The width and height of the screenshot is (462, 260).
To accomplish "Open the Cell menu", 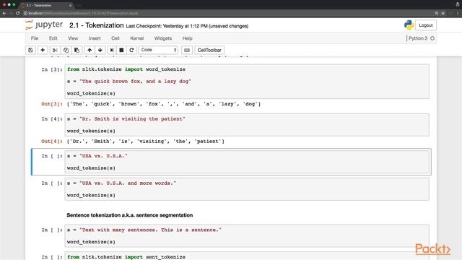I will (115, 38).
